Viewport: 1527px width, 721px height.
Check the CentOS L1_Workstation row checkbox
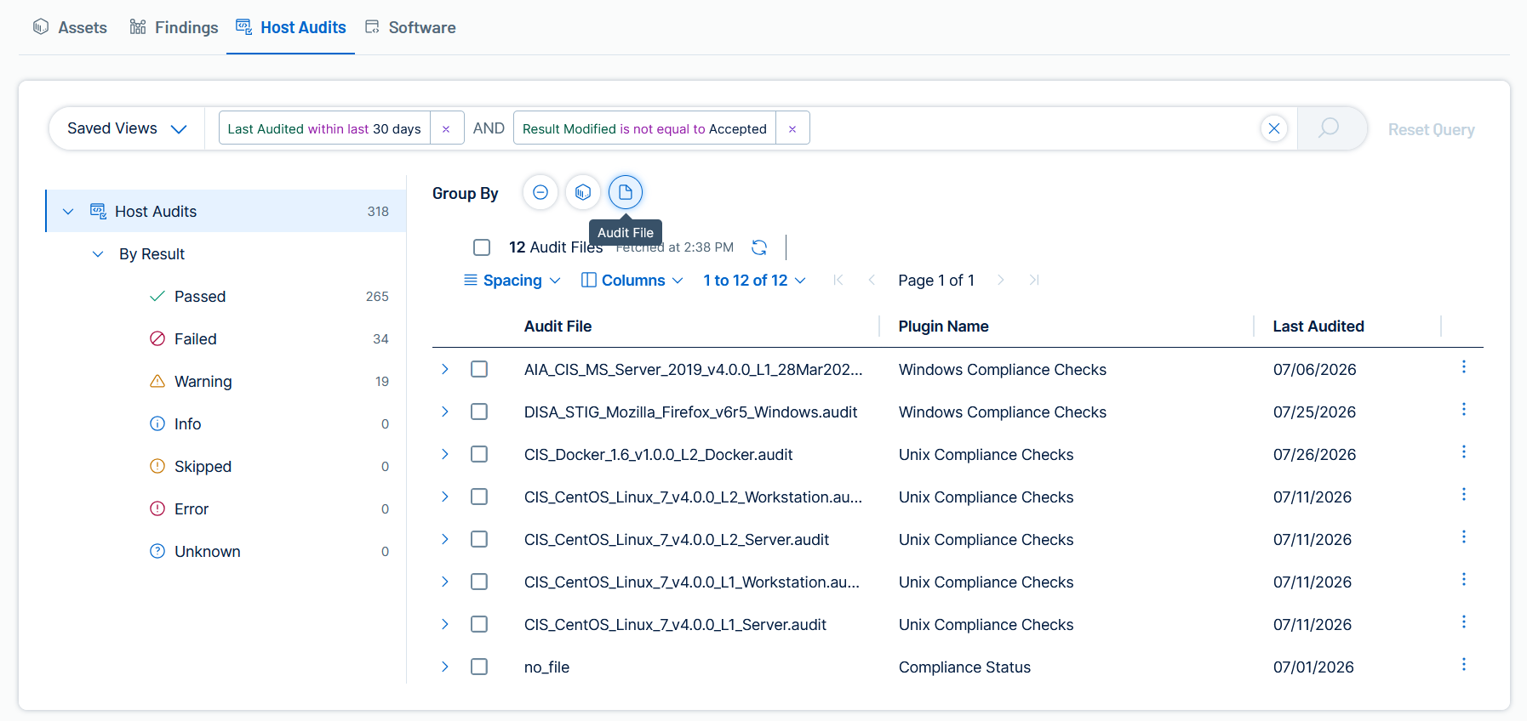click(x=479, y=582)
